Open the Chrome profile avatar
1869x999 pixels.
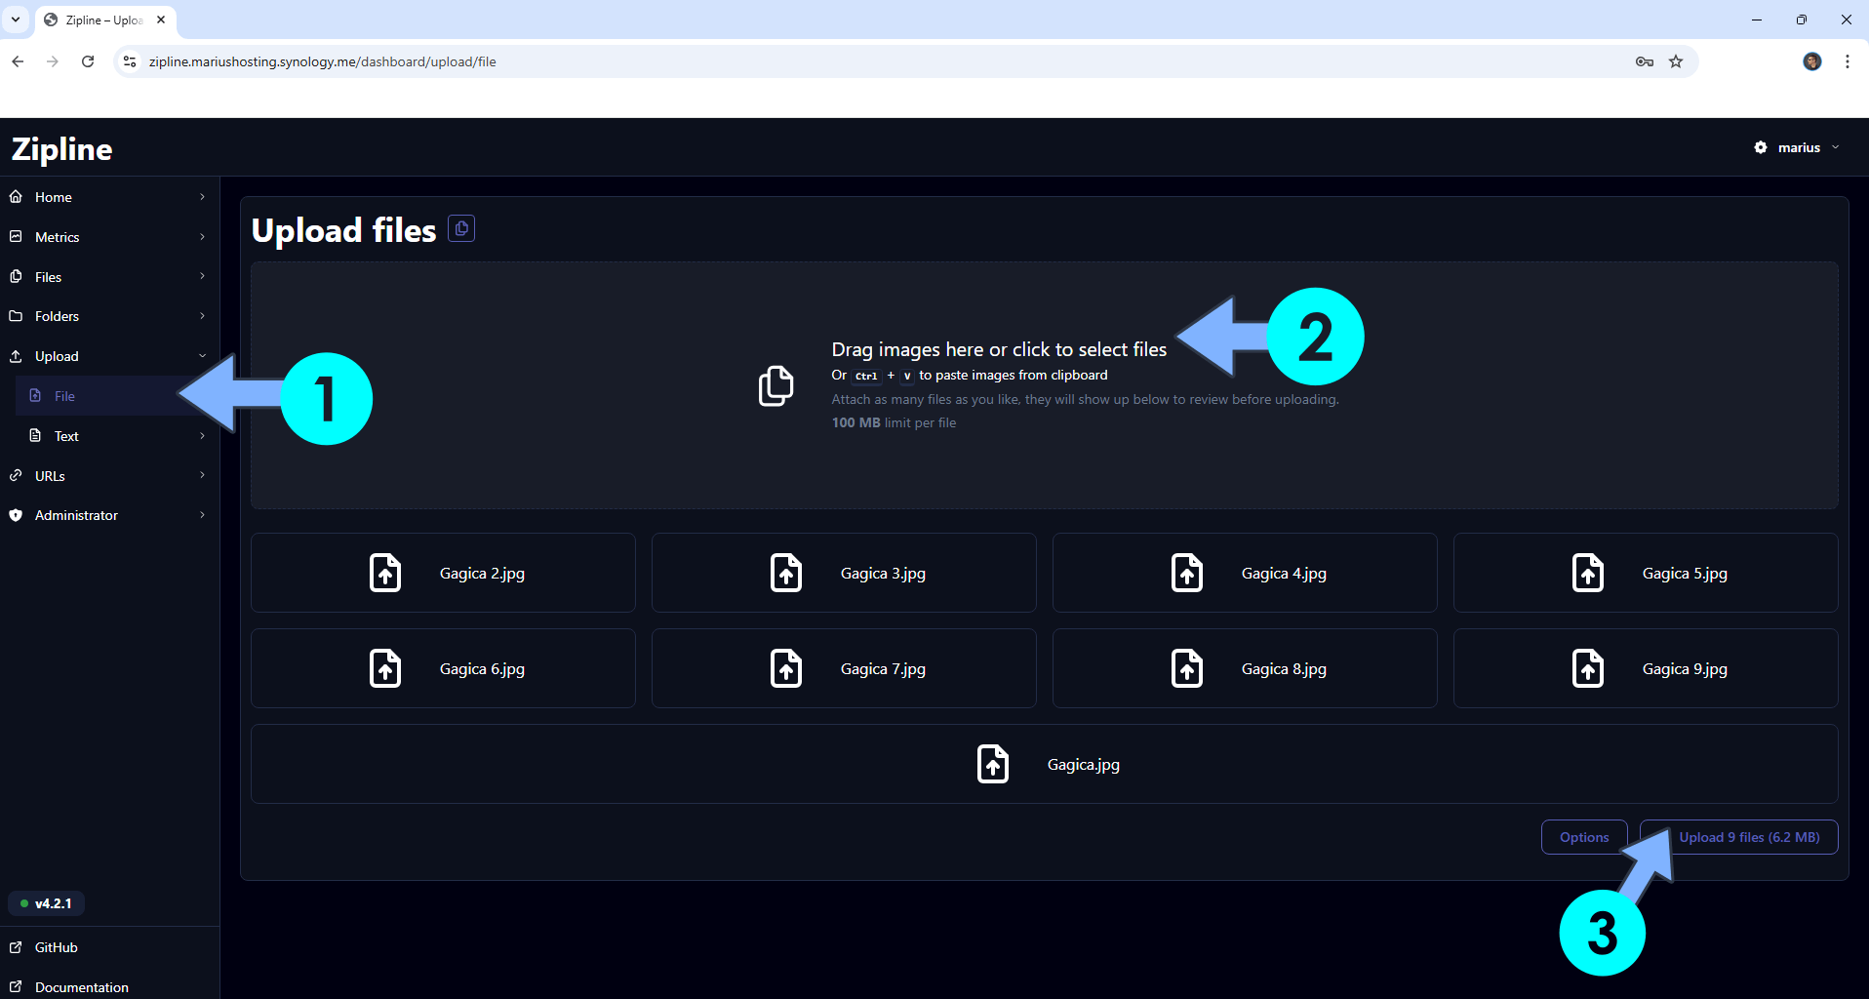[1812, 61]
